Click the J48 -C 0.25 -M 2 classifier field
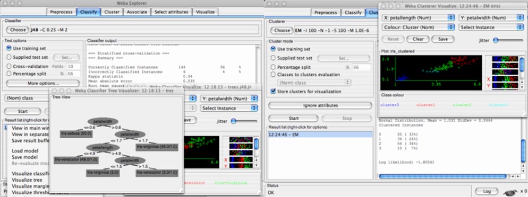This screenshot has width=528, height=197. (x=144, y=30)
